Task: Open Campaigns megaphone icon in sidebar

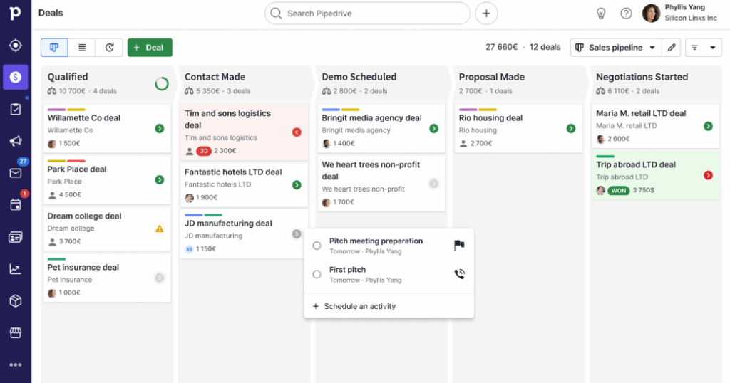Action: tap(15, 141)
